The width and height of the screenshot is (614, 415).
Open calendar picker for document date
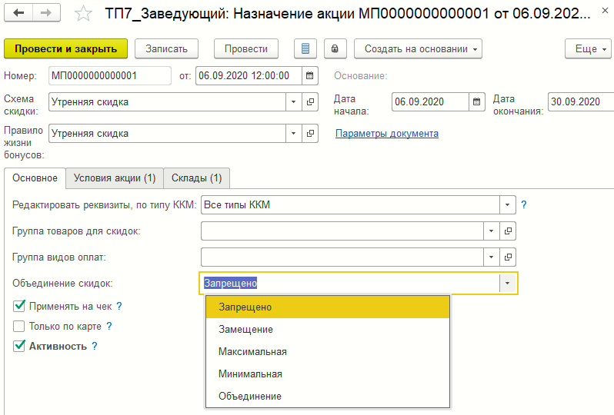pos(309,75)
